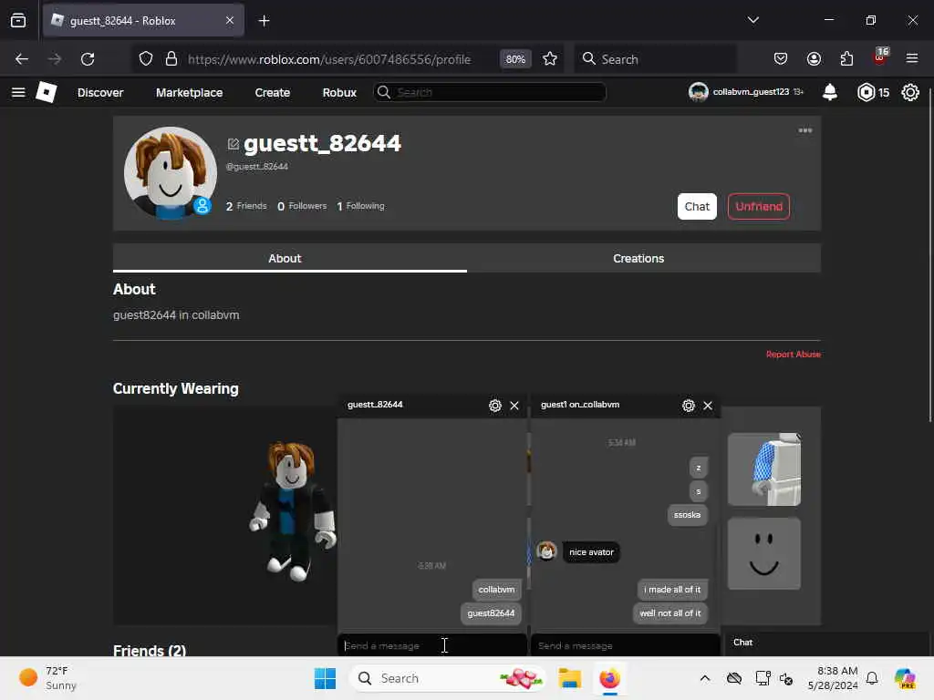The height and width of the screenshot is (700, 934).
Task: Click the Firefox toolbar Search box
Action: click(x=655, y=59)
